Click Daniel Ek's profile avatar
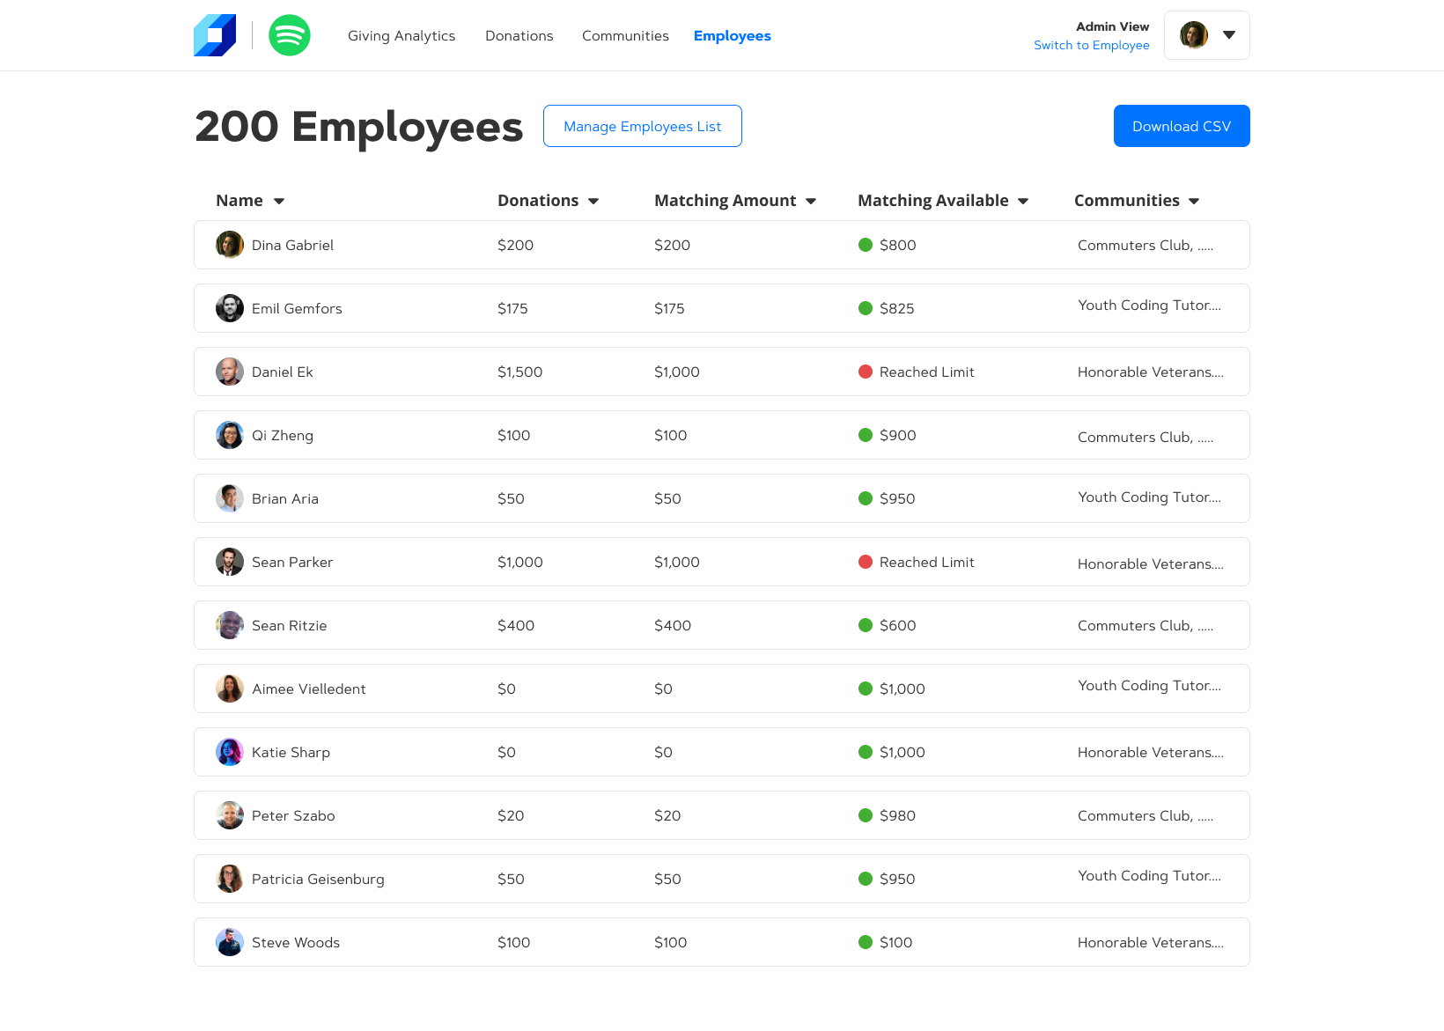This screenshot has height=1031, width=1444. pos(230,372)
